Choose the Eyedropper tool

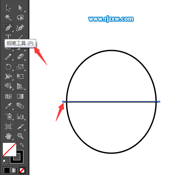click(8, 106)
